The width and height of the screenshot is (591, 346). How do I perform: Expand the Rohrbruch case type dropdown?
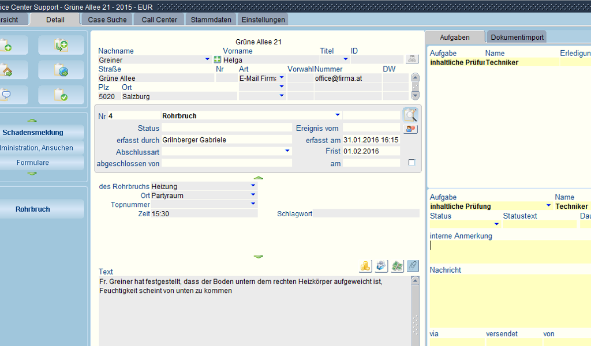(x=338, y=115)
